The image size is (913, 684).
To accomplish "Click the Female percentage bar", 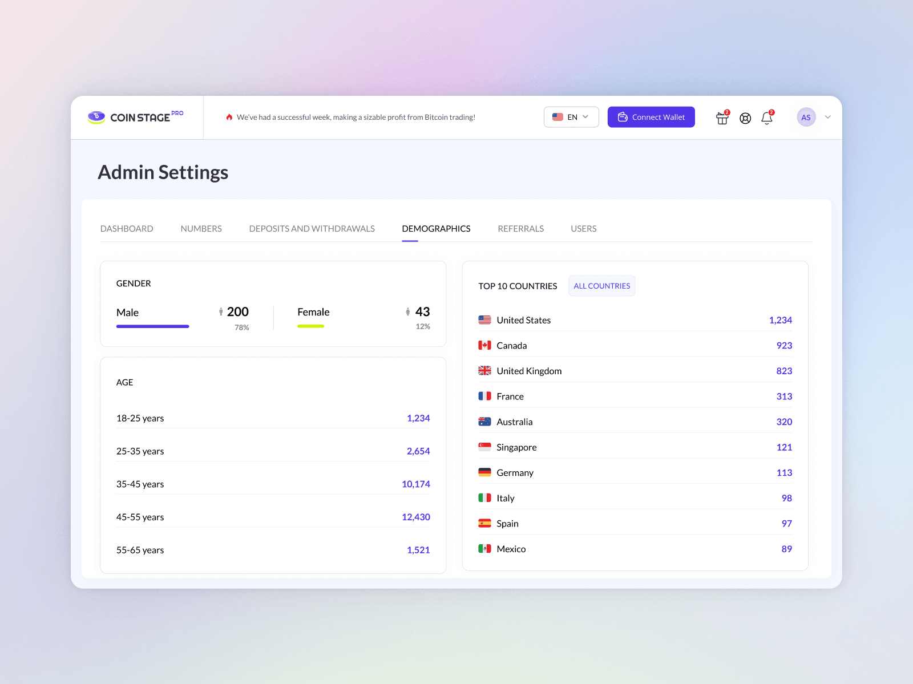I will tap(310, 326).
